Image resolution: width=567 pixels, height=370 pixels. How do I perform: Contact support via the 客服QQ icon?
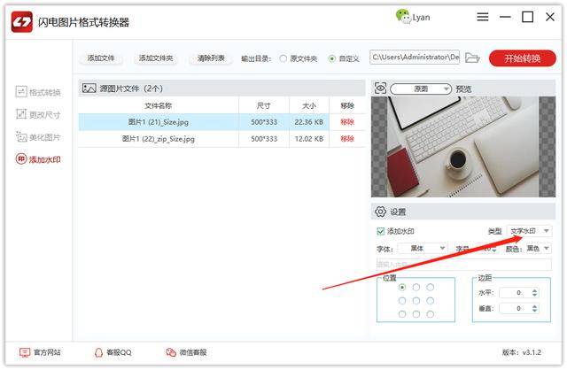(98, 352)
